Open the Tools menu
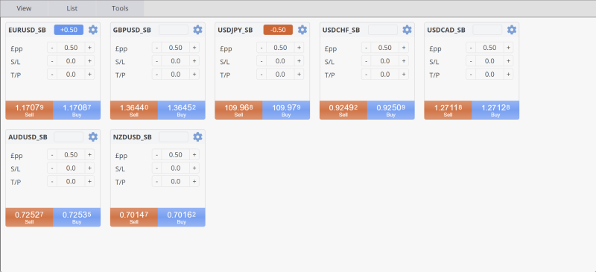The image size is (596, 272). (120, 8)
